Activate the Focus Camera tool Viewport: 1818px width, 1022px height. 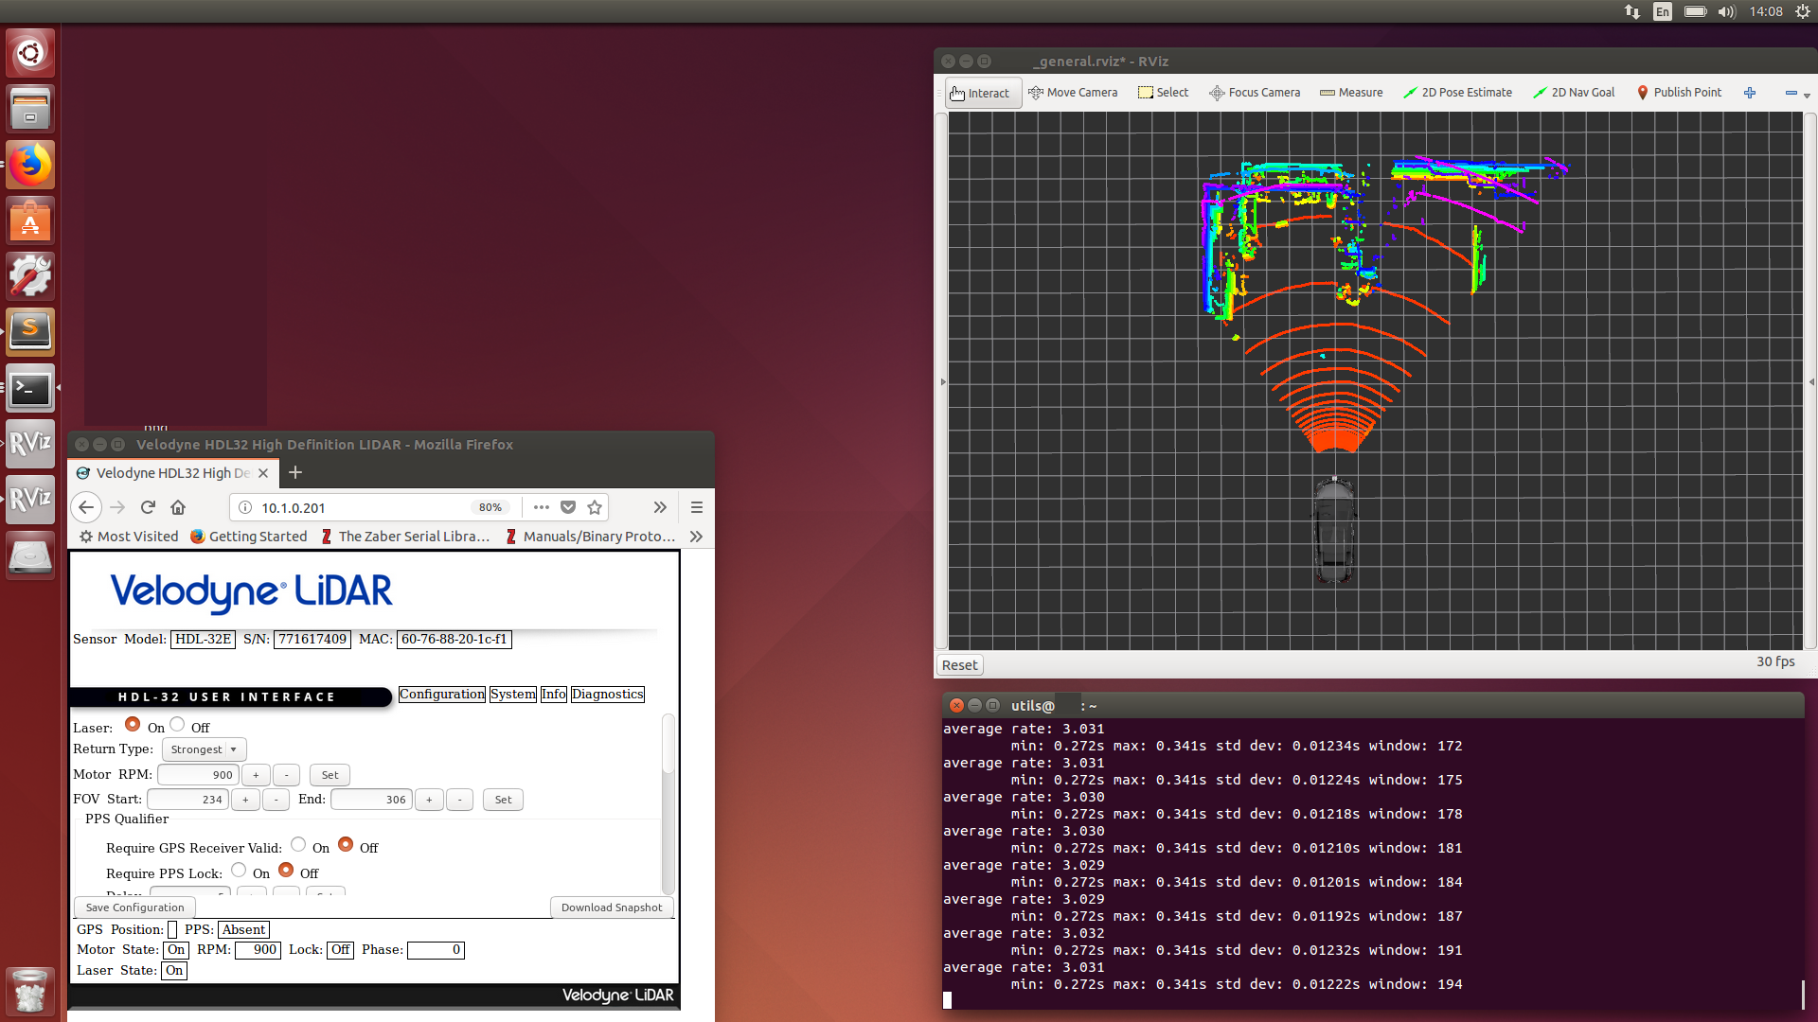coord(1255,93)
